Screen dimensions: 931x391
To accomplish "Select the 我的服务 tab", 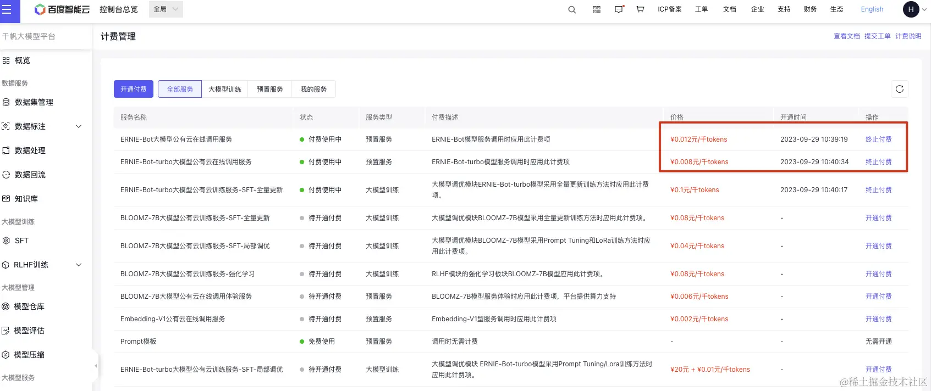I will (313, 89).
